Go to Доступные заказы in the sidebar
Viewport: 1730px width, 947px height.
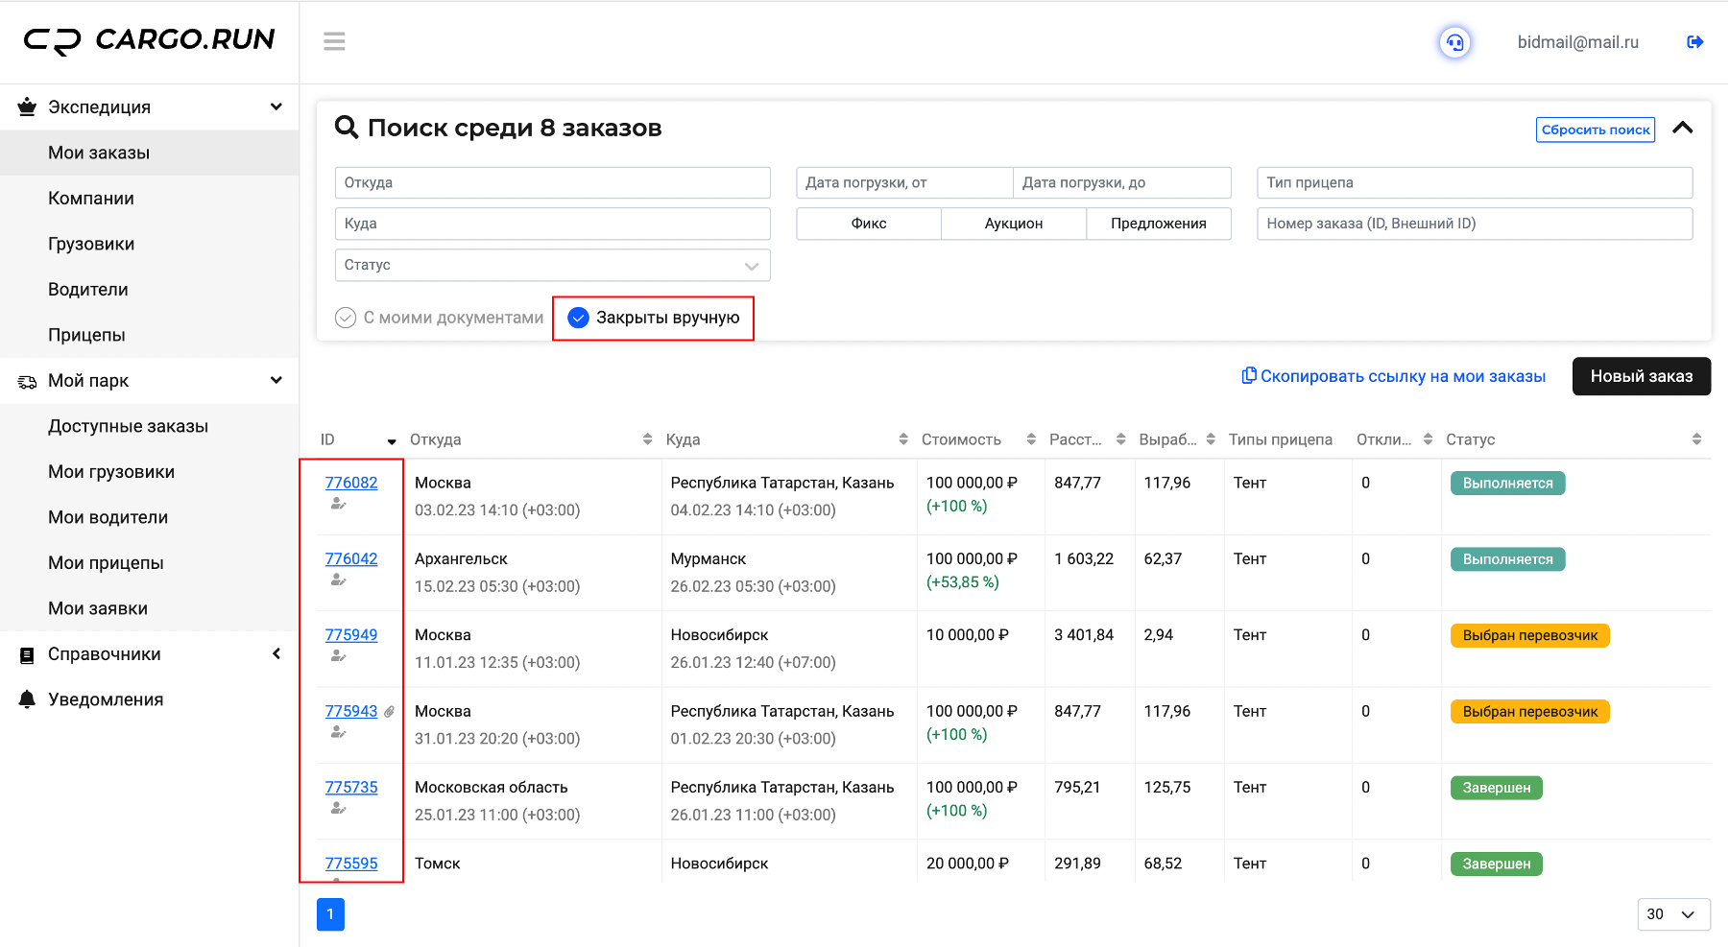point(129,426)
